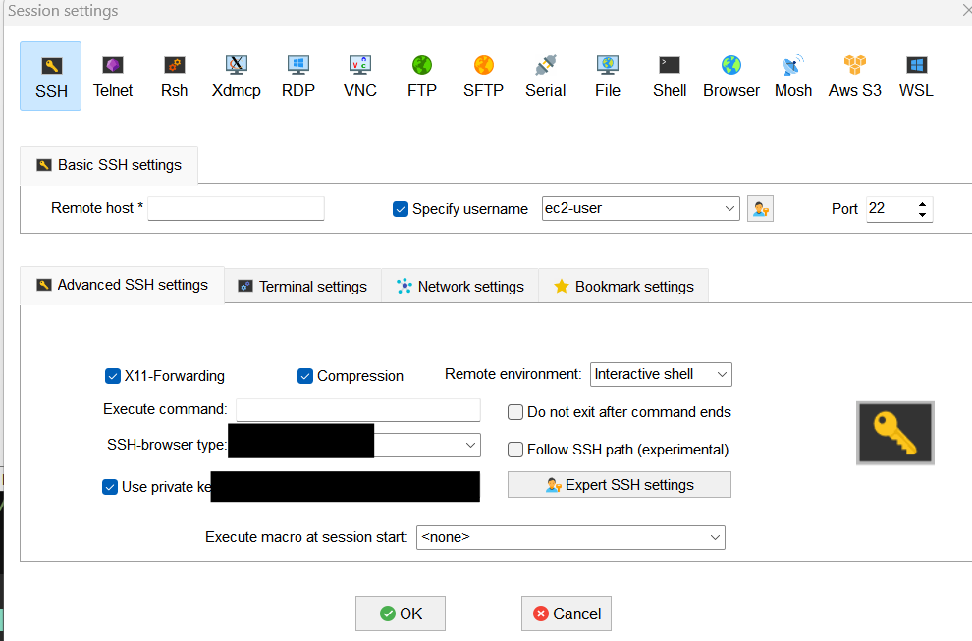Select the VNC session icon

[x=360, y=77]
